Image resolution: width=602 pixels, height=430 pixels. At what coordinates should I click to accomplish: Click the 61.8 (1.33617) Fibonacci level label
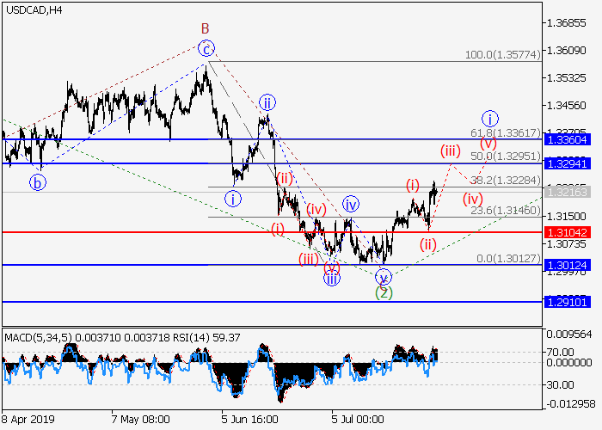[507, 132]
